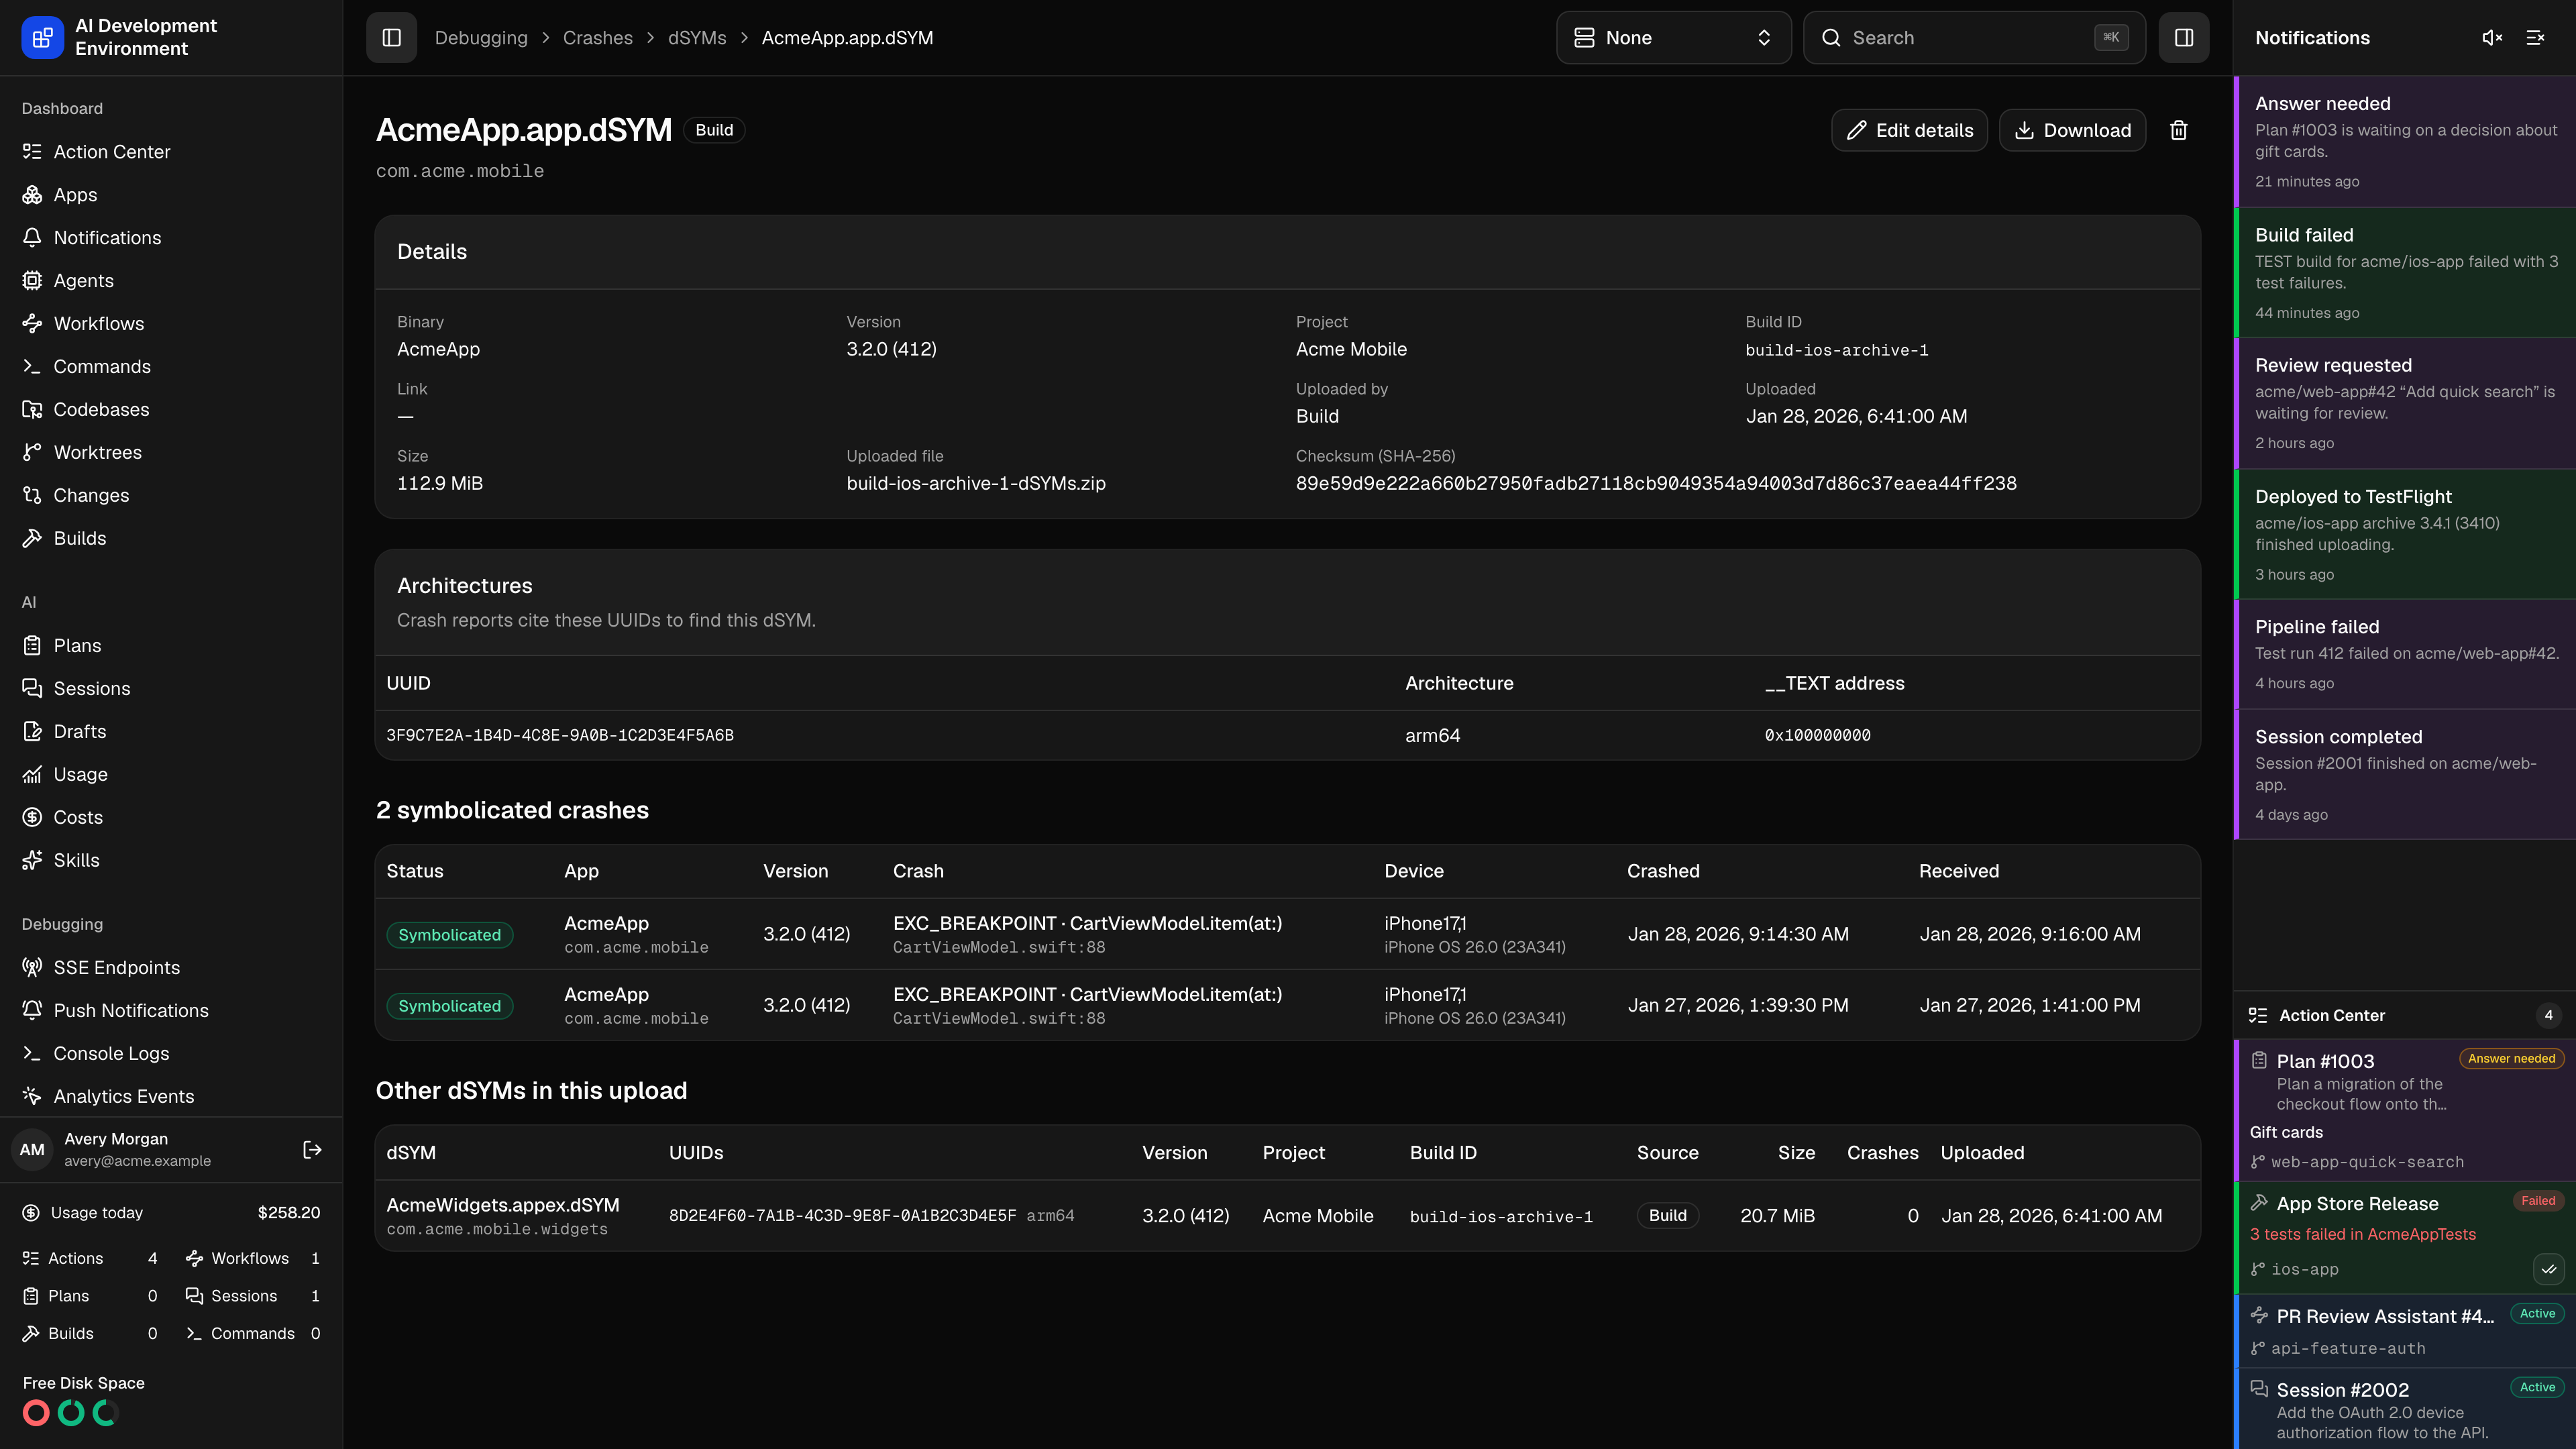Open Agents in sidebar
Screen dimensions: 2576x1449
tap(171, 281)
